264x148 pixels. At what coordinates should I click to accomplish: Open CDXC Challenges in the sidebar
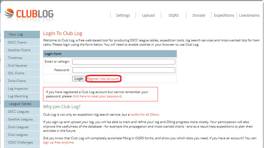(x=22, y=142)
